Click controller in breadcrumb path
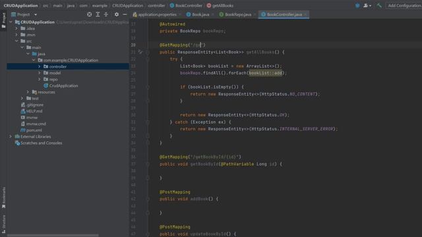This screenshot has height=237, width=422. pos(156,5)
